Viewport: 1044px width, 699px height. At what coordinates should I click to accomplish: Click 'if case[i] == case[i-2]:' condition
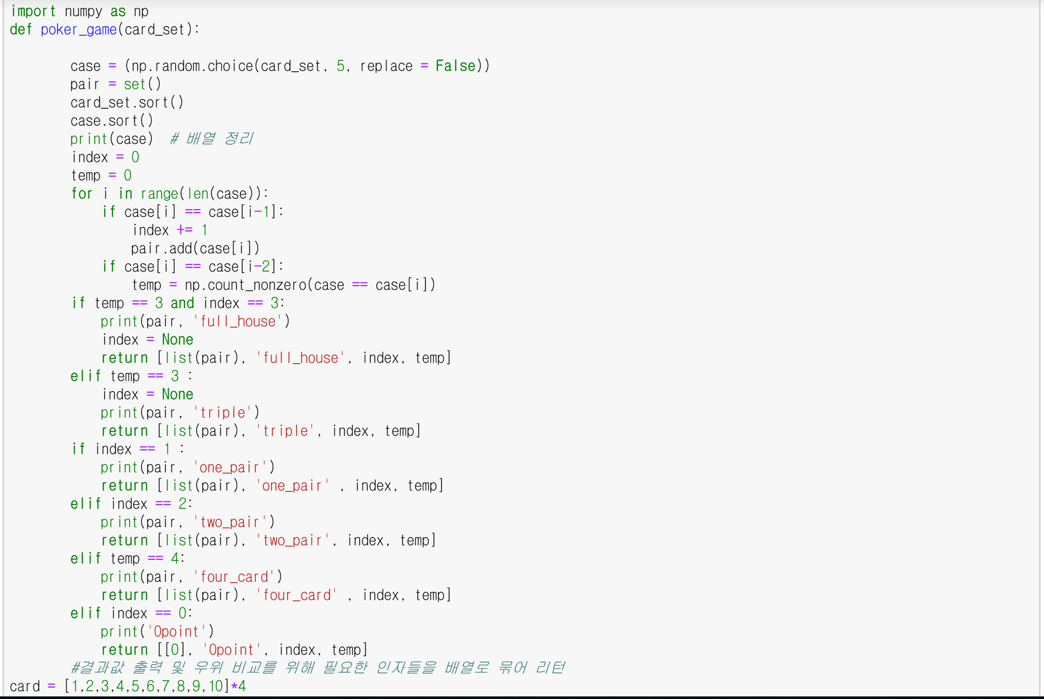(x=192, y=267)
